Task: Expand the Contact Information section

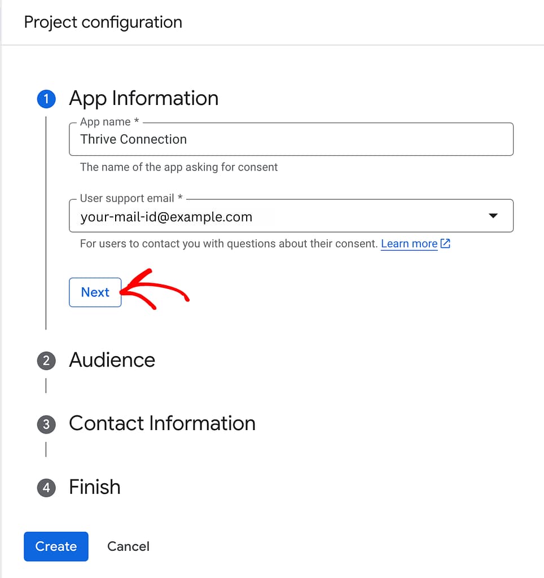Action: [162, 424]
